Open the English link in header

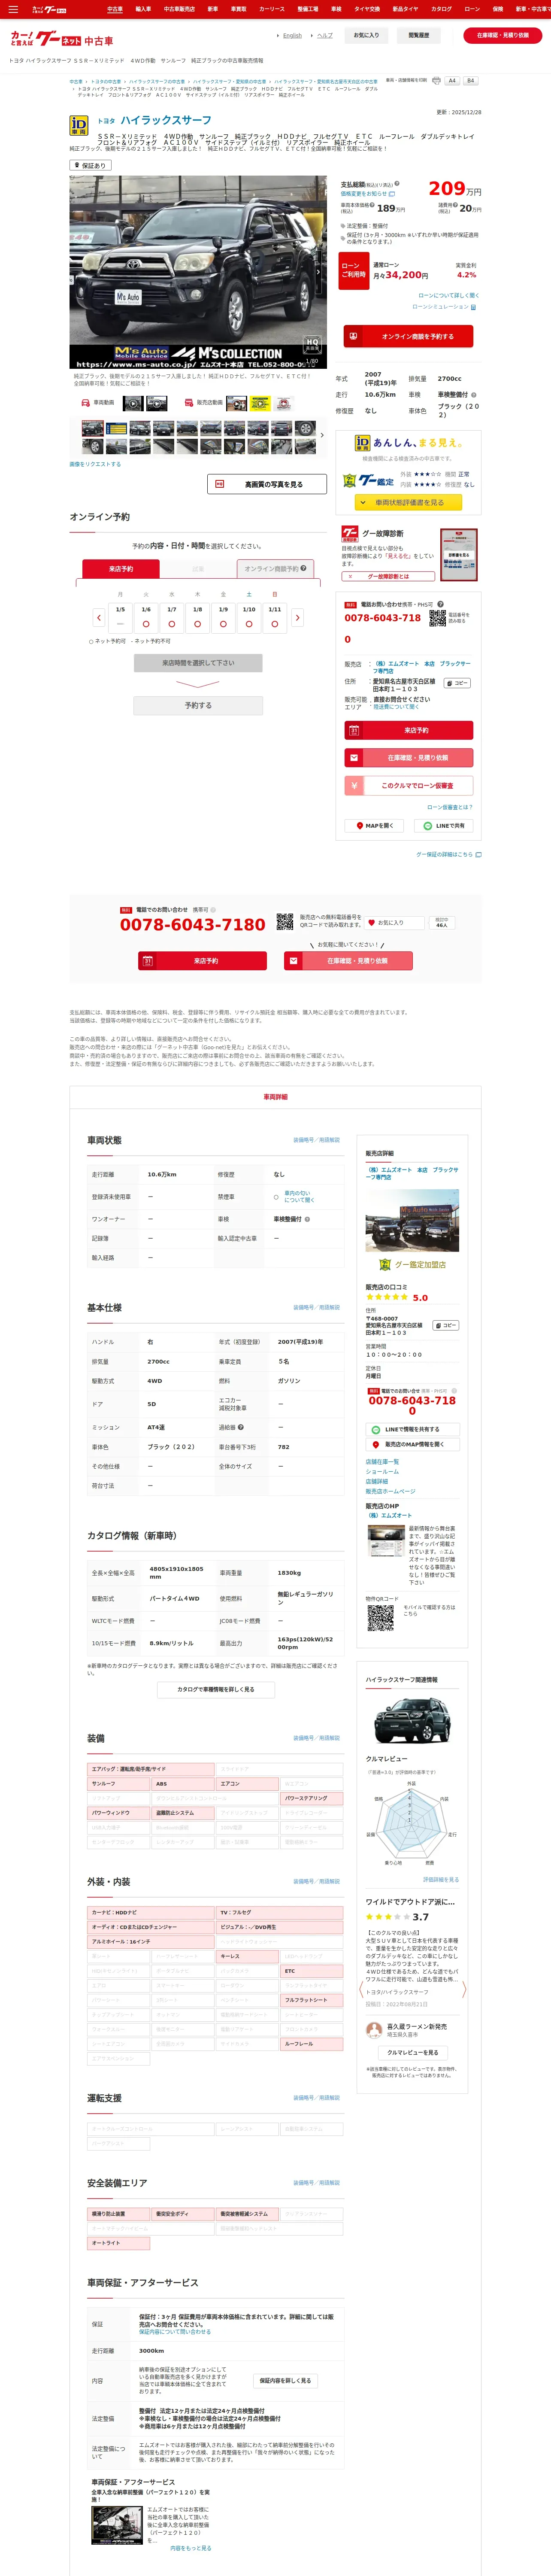(292, 36)
